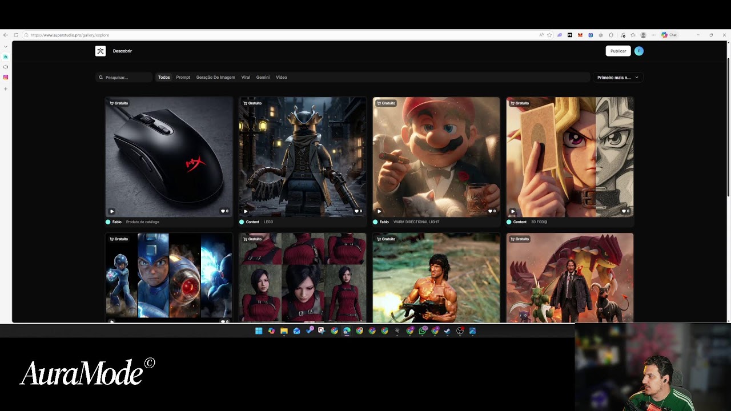Switch to the Viral tab
Viewport: 731px width, 411px height.
[x=246, y=77]
